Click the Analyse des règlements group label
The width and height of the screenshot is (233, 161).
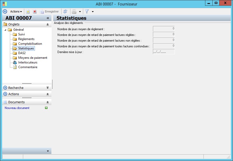[69, 23]
